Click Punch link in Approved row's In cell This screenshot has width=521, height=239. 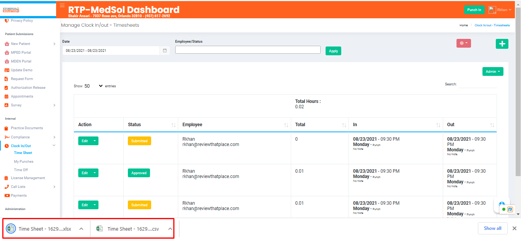click(376, 177)
